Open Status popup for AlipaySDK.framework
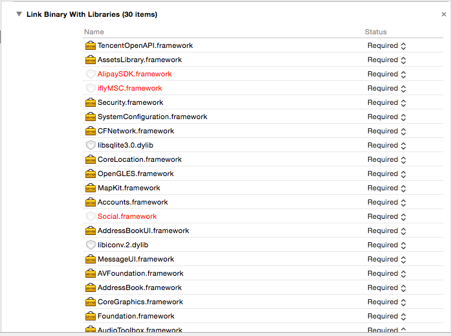451x336 pixels. coord(386,74)
